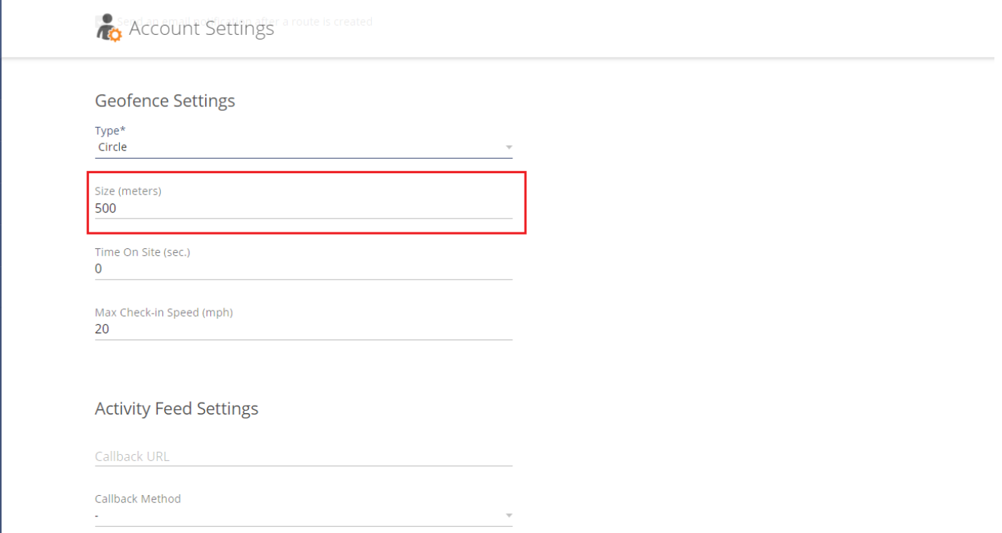Click the Activity Feed Settings heading
This screenshot has width=1002, height=533.
click(x=176, y=408)
